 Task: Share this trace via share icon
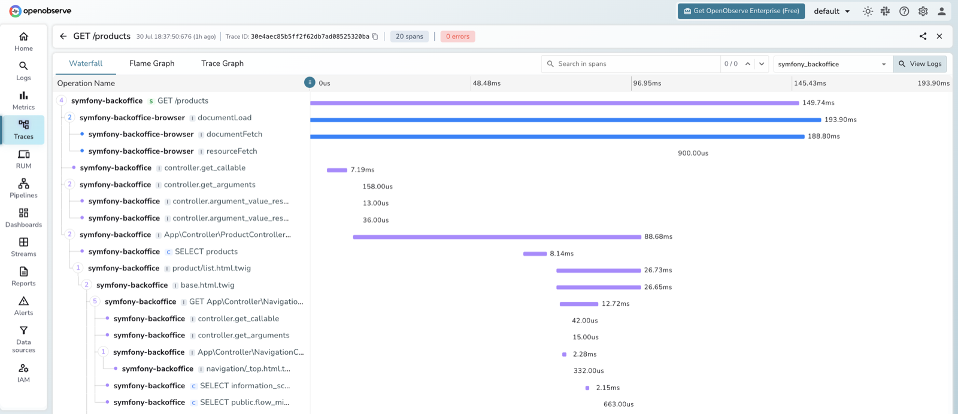(x=923, y=36)
